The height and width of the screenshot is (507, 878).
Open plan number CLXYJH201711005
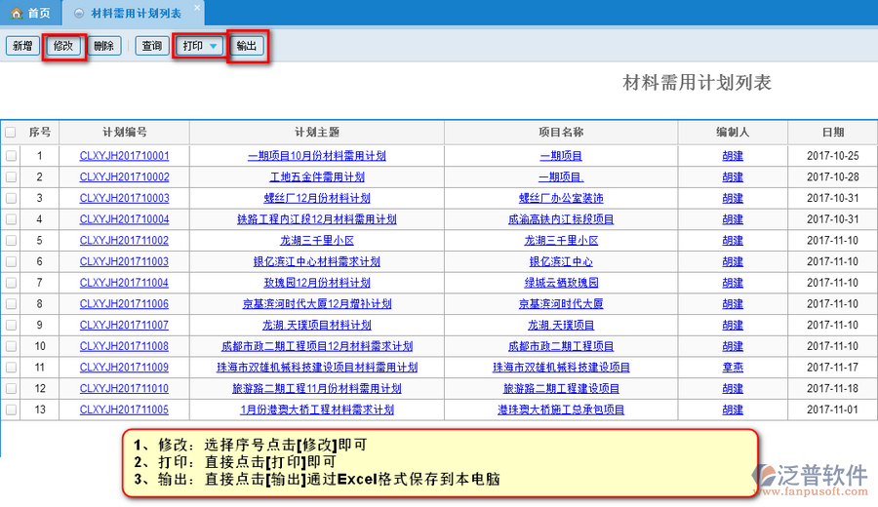124,409
